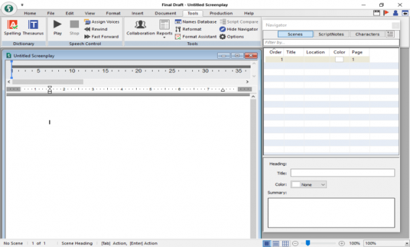Screen dimensions: 410x247
Task: Sort by the Order column header
Action: point(275,52)
